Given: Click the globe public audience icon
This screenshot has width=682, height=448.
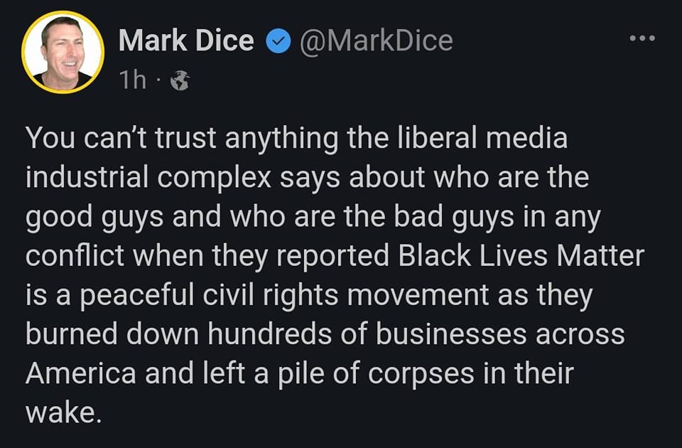Looking at the screenshot, I should 181,82.
